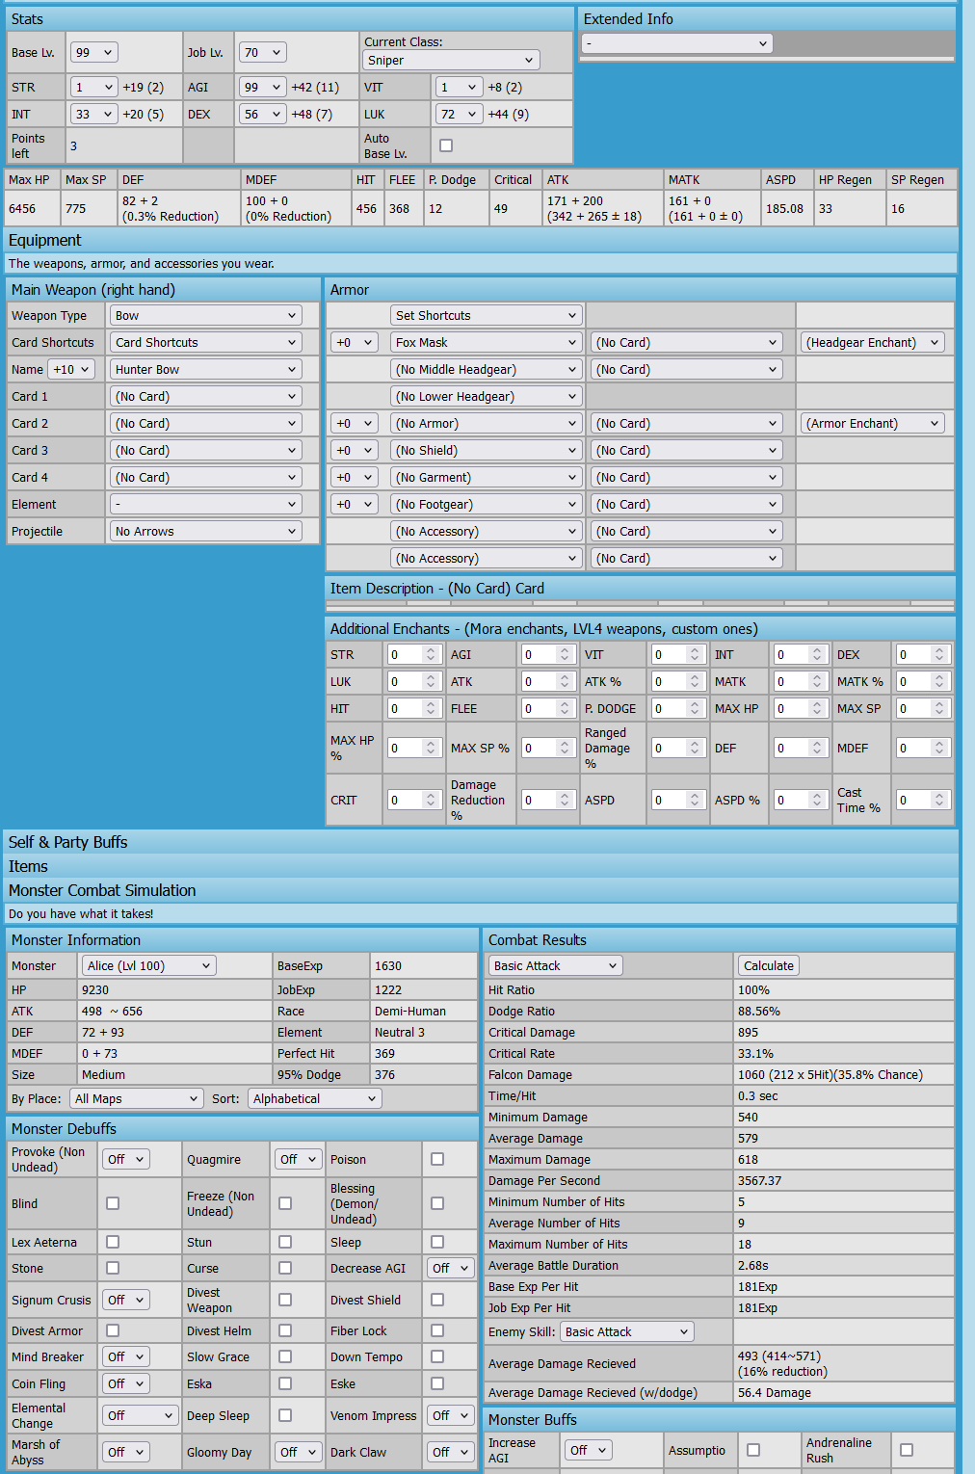Open the Card 1 (No Card) dropdown
The height and width of the screenshot is (1474, 975).
coord(205,397)
